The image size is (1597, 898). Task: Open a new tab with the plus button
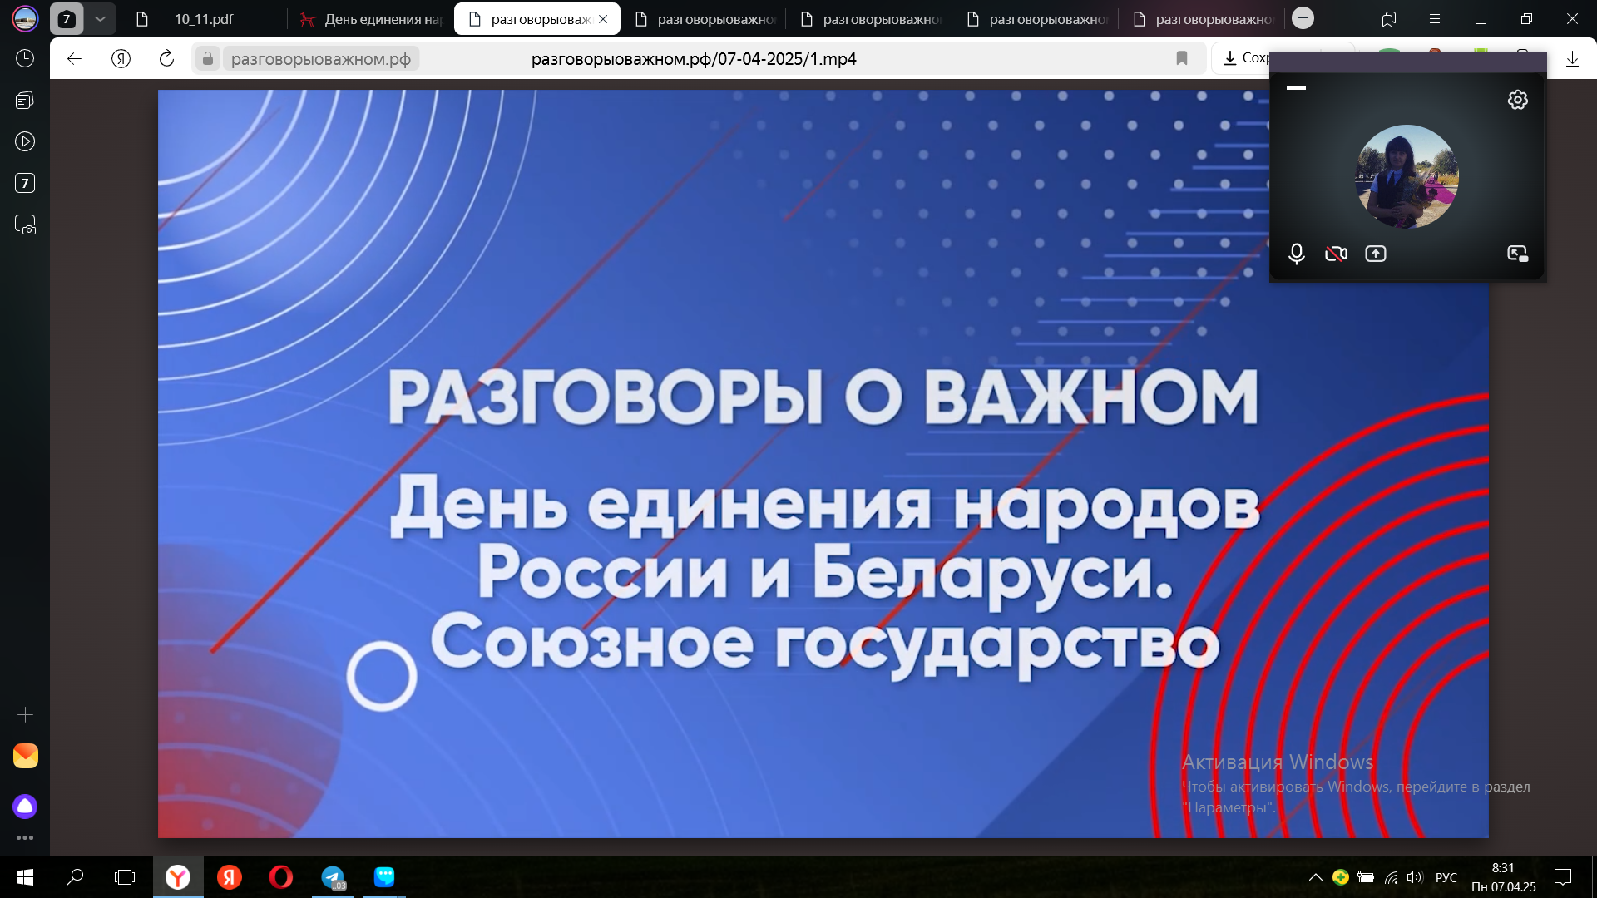(1303, 18)
